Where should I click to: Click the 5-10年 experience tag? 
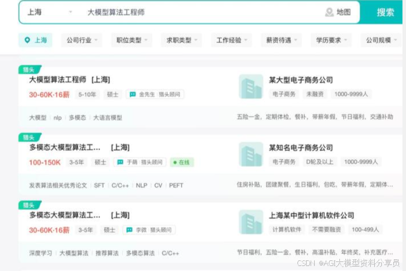click(x=87, y=95)
